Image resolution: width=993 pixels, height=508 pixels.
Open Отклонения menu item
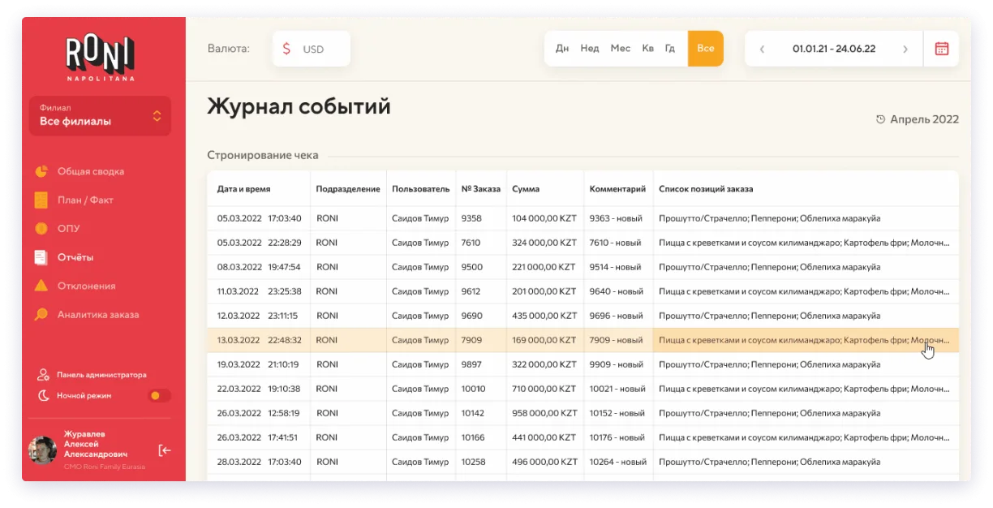[86, 286]
